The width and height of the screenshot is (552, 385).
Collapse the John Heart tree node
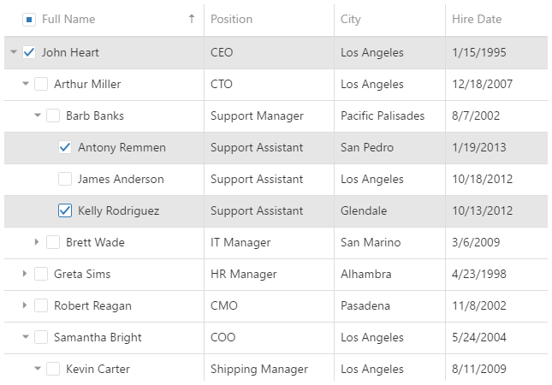14,52
